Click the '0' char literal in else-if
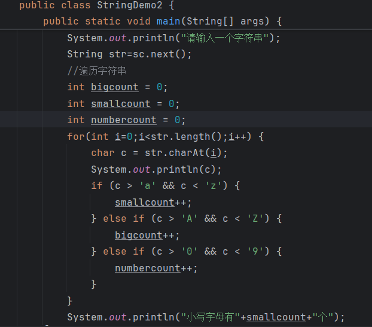Image resolution: width=372 pixels, height=327 pixels. (x=190, y=252)
